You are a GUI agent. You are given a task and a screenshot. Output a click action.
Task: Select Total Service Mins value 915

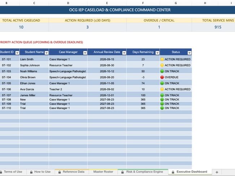click(218, 27)
